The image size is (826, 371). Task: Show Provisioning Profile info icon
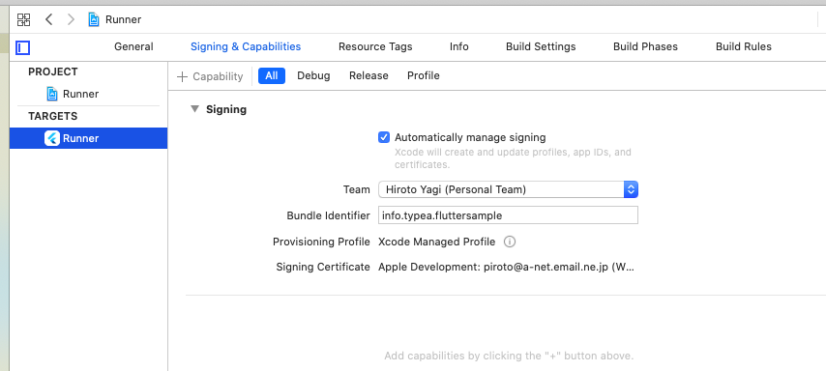click(510, 243)
